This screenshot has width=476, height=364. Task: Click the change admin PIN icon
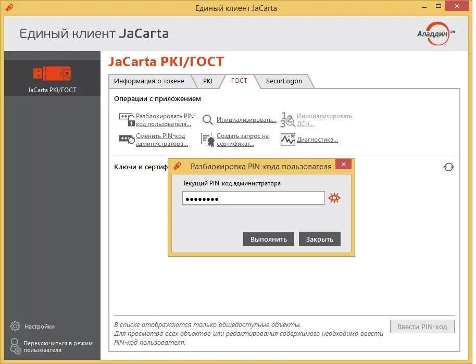click(x=127, y=140)
